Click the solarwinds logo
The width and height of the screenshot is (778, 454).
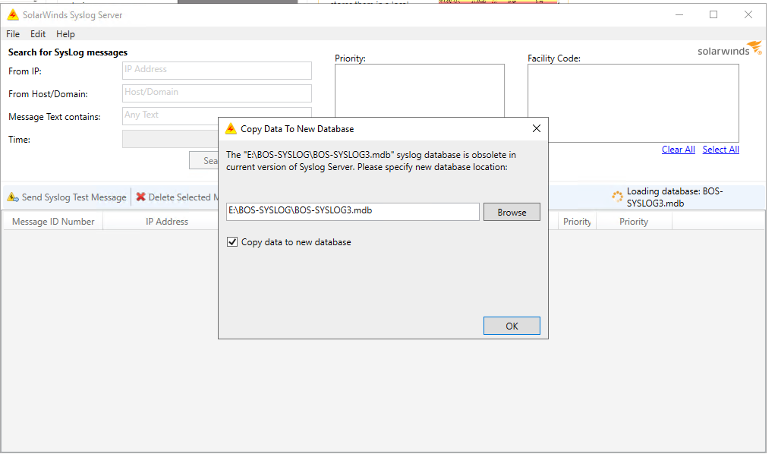tap(729, 49)
